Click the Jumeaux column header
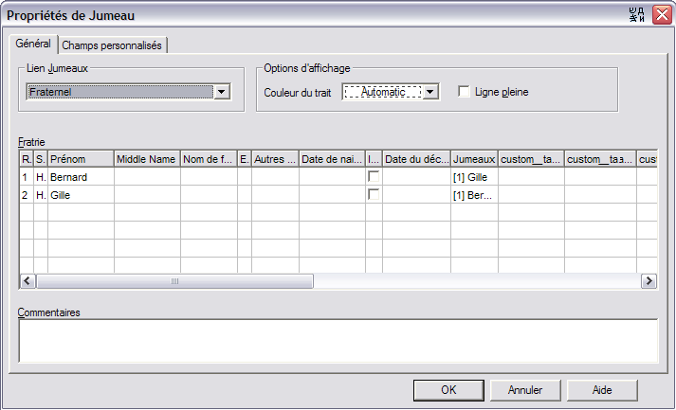 (x=474, y=159)
